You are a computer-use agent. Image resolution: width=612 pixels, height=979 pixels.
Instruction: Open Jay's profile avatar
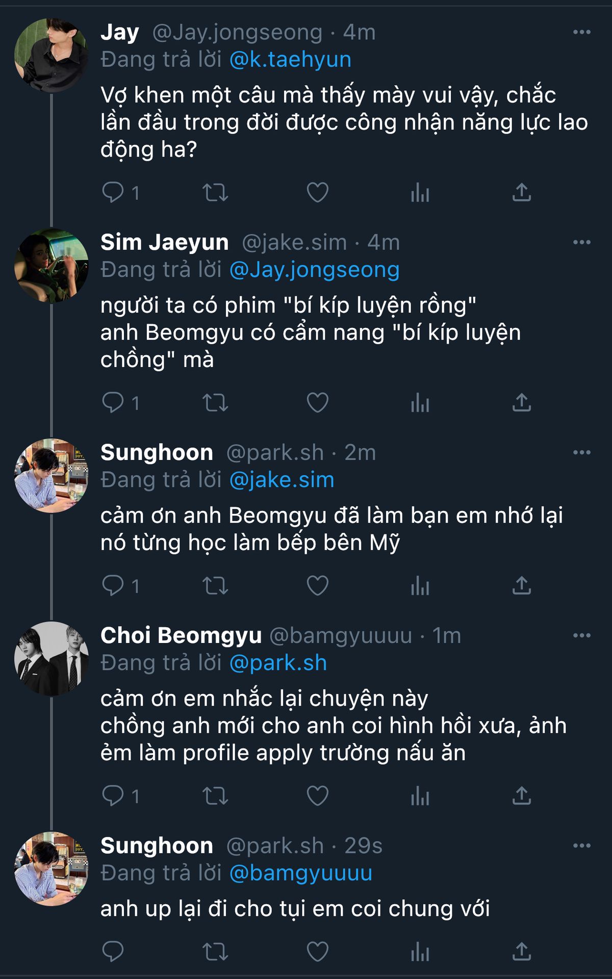(52, 55)
